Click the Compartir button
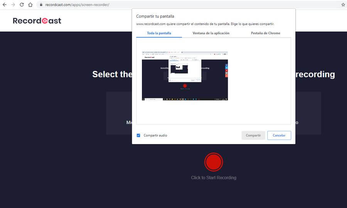The height and width of the screenshot is (208, 347). point(253,135)
